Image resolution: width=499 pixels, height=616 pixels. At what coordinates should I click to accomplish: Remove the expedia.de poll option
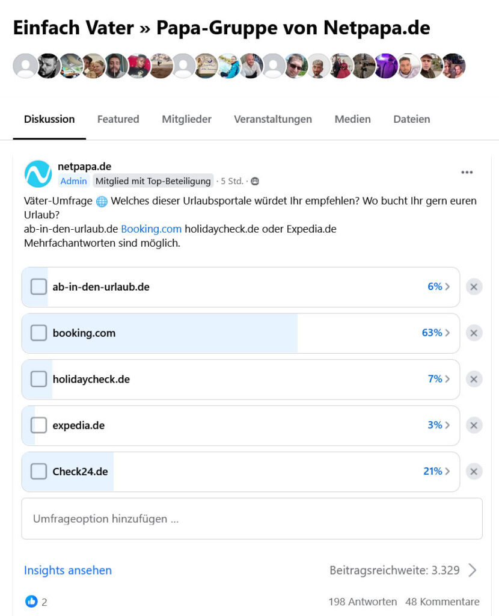click(x=474, y=425)
